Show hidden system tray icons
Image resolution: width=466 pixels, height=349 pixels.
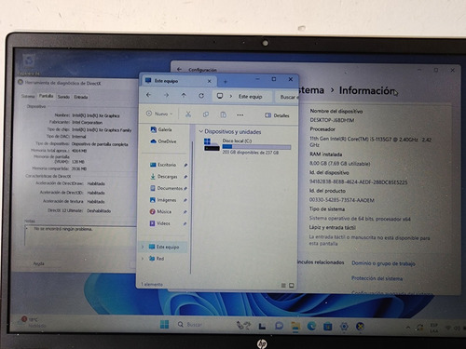click(408, 328)
